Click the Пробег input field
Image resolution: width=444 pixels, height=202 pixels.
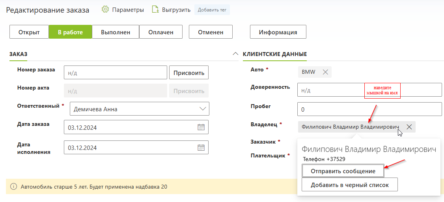click(369, 109)
